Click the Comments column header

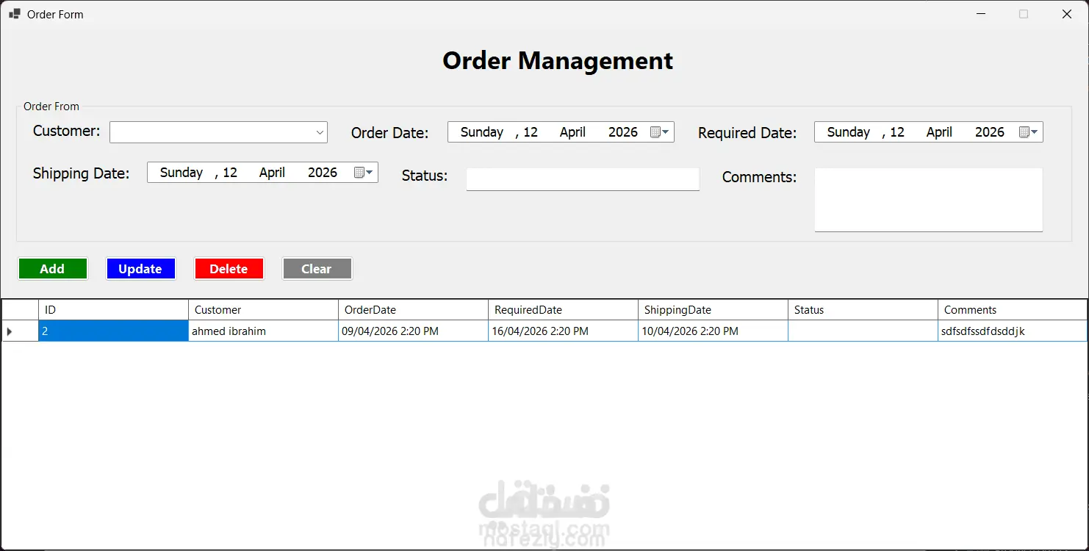pos(1013,310)
